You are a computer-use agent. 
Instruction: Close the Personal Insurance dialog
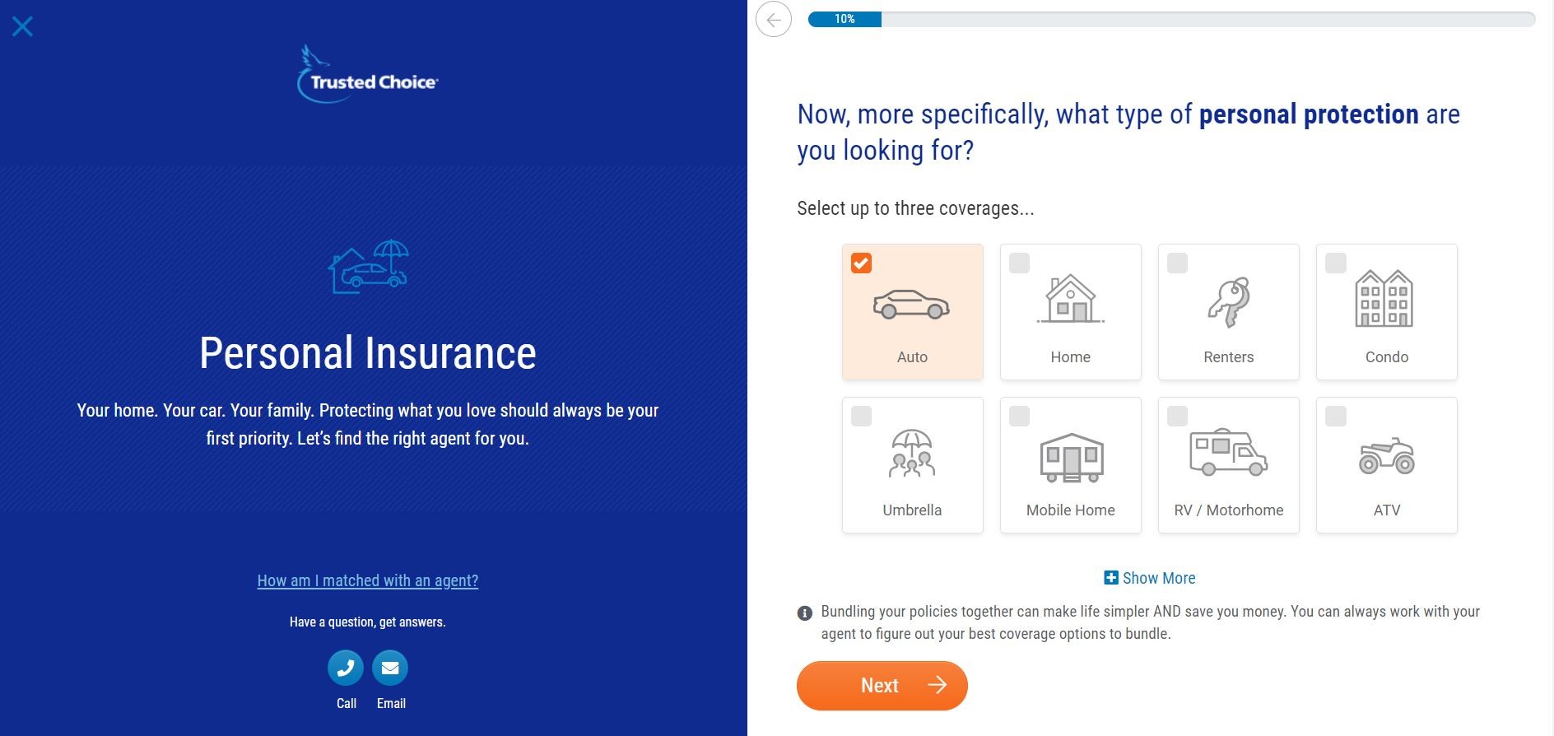point(23,26)
